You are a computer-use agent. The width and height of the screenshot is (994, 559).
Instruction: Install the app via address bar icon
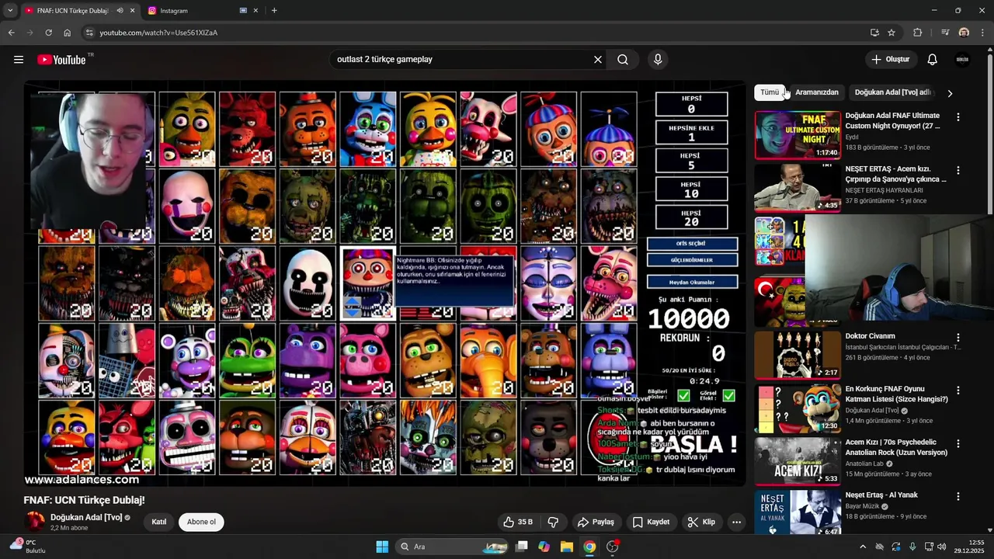point(874,33)
